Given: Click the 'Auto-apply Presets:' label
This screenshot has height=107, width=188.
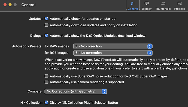Looking at the screenshot, I should click(x=27, y=46).
